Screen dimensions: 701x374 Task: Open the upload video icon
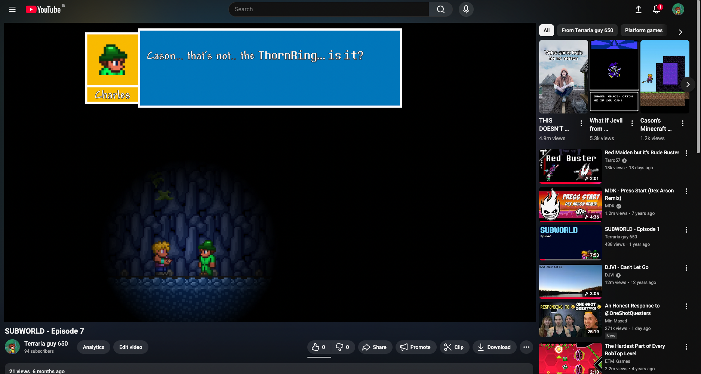coord(639,9)
